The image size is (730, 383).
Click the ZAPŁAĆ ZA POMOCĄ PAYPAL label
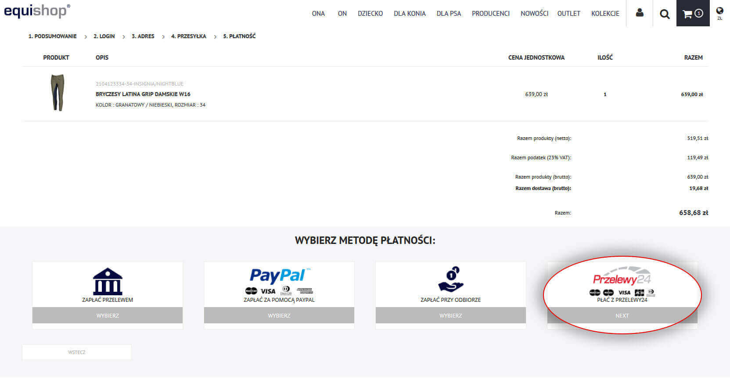(x=279, y=300)
